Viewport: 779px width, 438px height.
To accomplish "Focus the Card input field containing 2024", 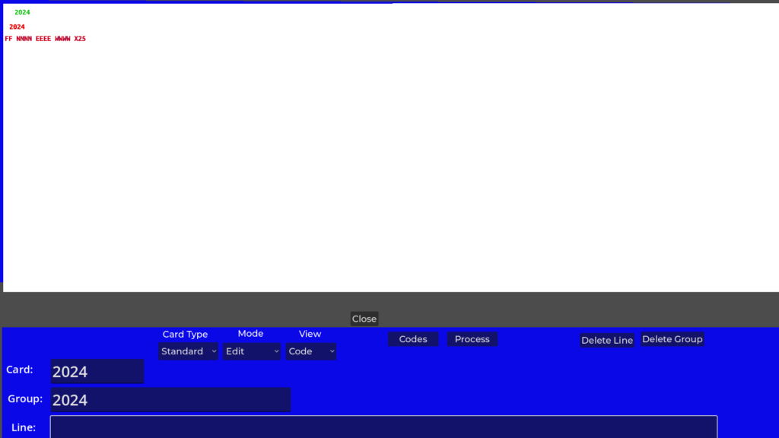I will [97, 371].
